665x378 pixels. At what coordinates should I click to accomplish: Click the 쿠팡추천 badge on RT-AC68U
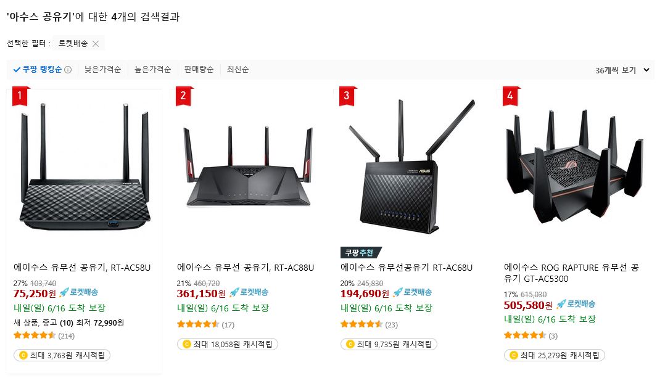pos(361,253)
